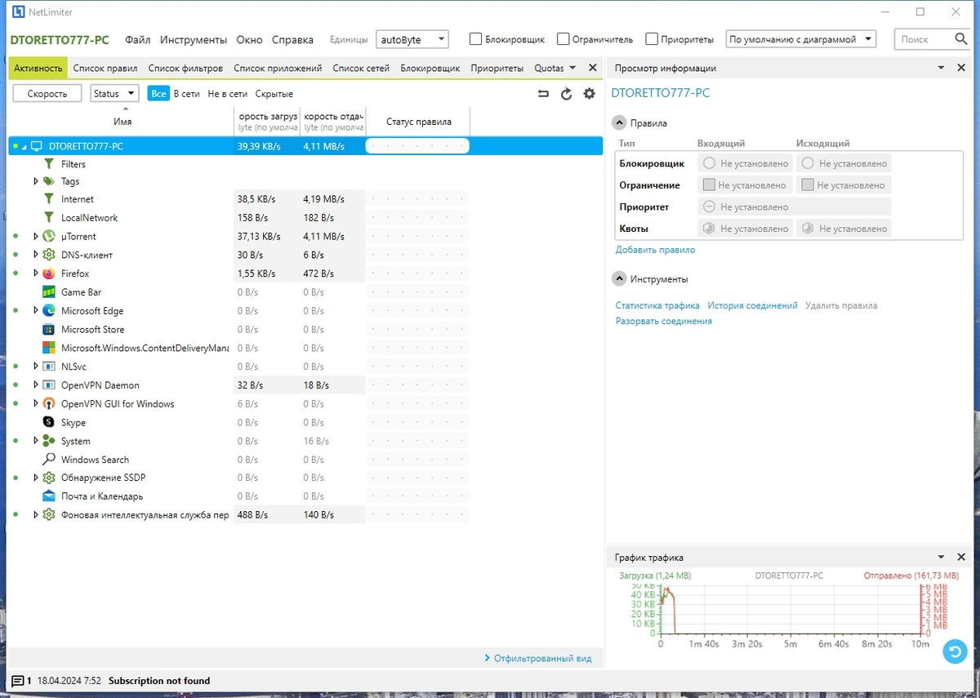This screenshot has height=698, width=980.
Task: Click the Microsoft.Windows.ContentDeliveryManager icon
Action: pos(48,349)
